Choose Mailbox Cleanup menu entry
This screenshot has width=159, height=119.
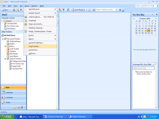pos(40,28)
